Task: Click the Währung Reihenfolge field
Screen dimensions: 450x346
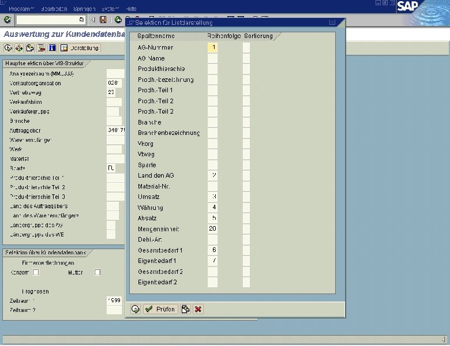Action: pyautogui.click(x=212, y=208)
